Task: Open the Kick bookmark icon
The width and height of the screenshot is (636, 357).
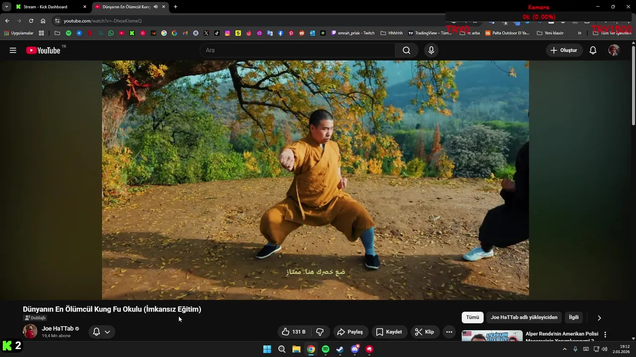Action: [132, 33]
